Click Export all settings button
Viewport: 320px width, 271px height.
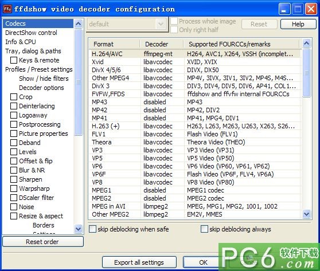click(x=139, y=262)
